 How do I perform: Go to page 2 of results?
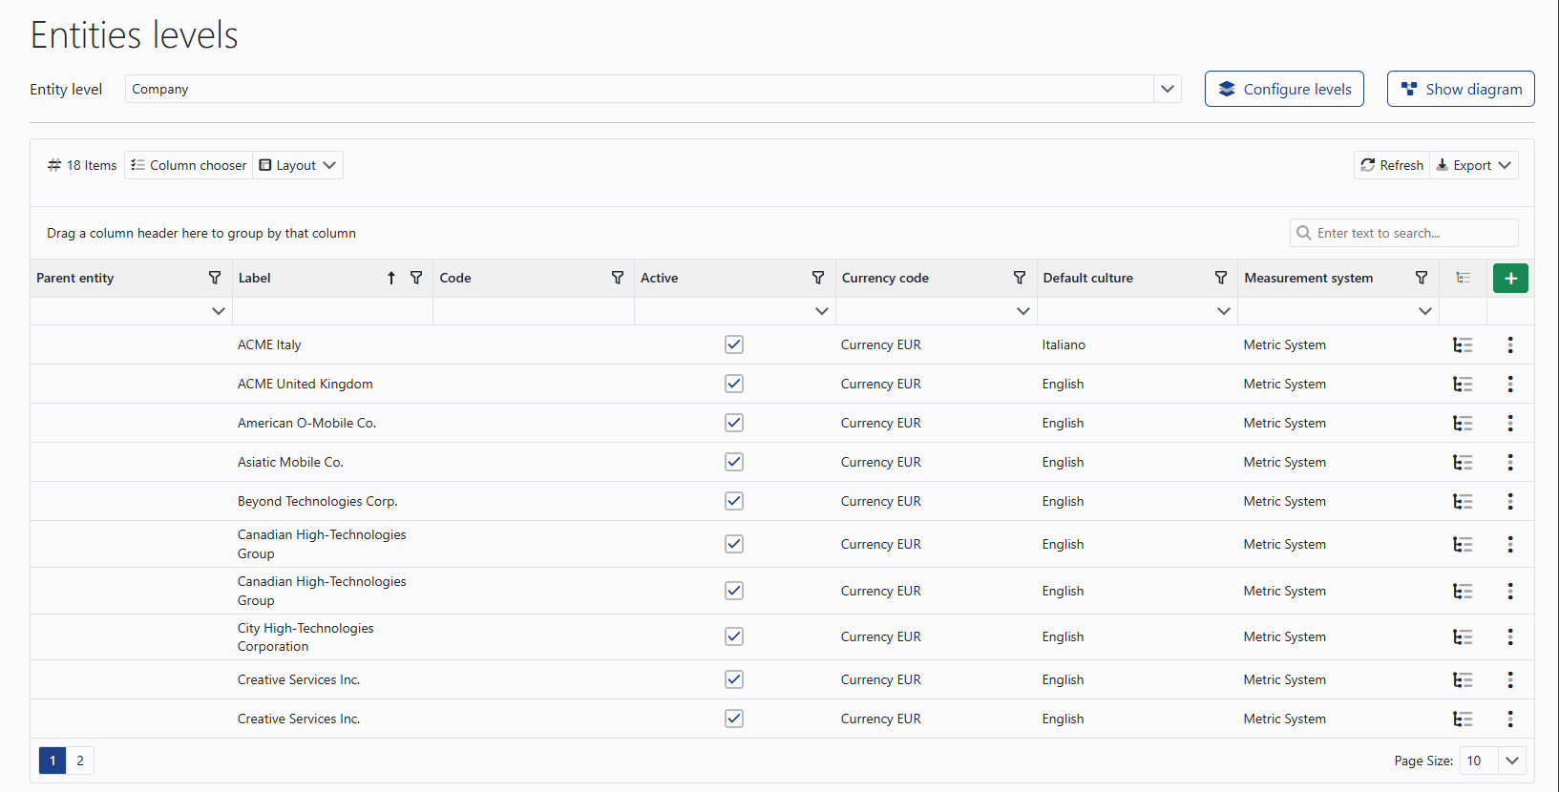80,761
